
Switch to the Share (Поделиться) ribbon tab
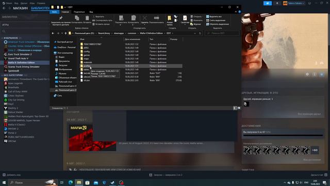(x=79, y=12)
